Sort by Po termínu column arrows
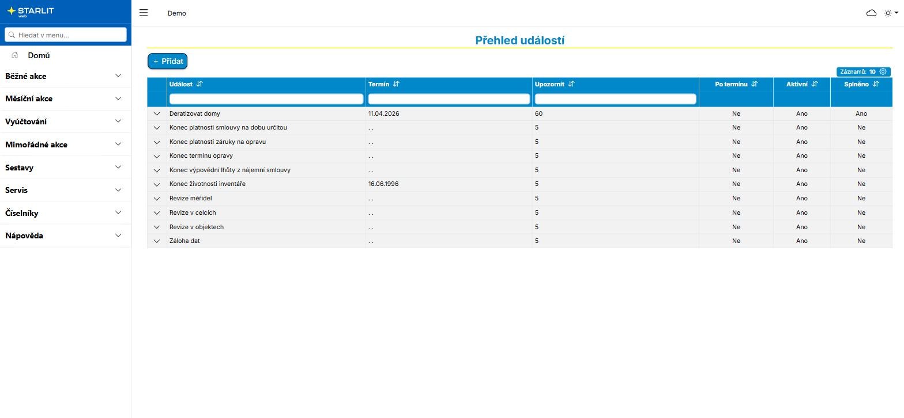 click(754, 84)
